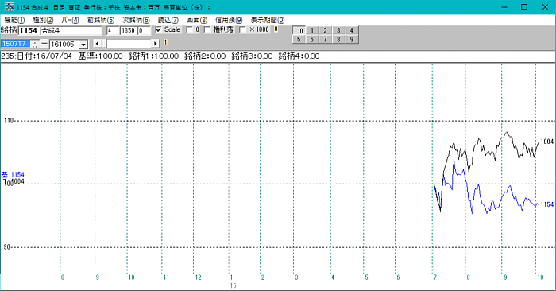This screenshot has width=556, height=291.
Task: Toggle the ×1000 checkbox
Action: [x=242, y=29]
